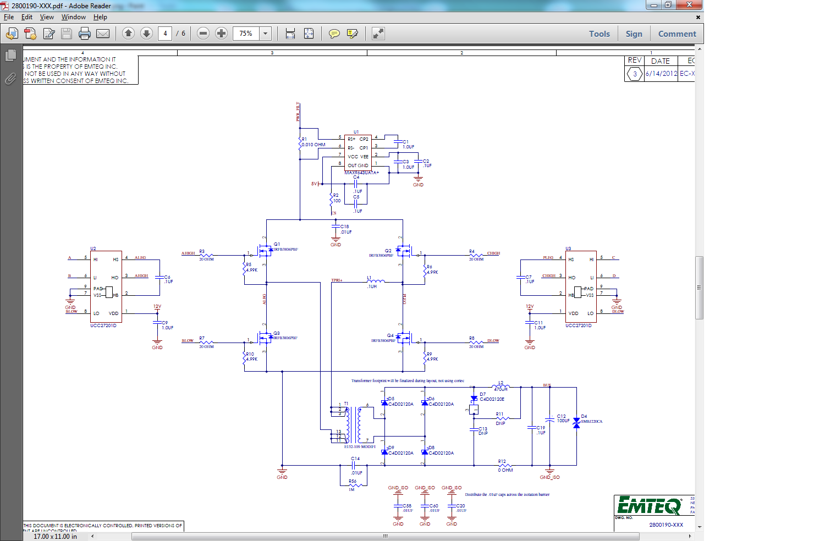Click the E132-109 MODIFI transformer label

[x=360, y=446]
